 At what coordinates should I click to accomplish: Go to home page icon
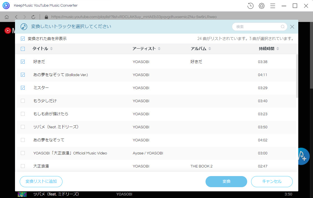(x=7, y=17)
